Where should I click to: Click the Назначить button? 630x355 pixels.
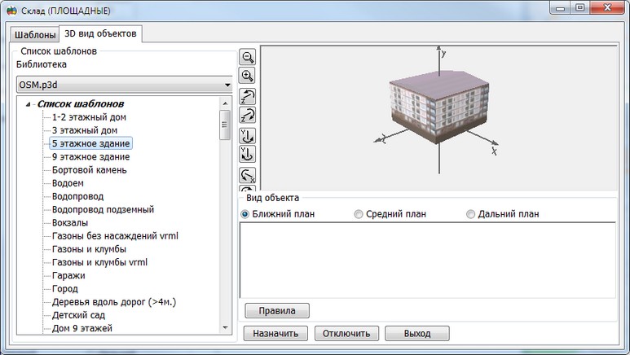tap(275, 333)
